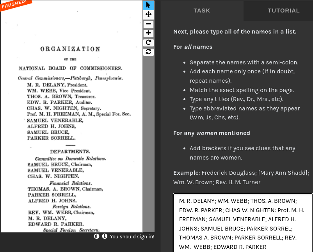
Task: Click the You should sign in link
Action: (x=132, y=237)
